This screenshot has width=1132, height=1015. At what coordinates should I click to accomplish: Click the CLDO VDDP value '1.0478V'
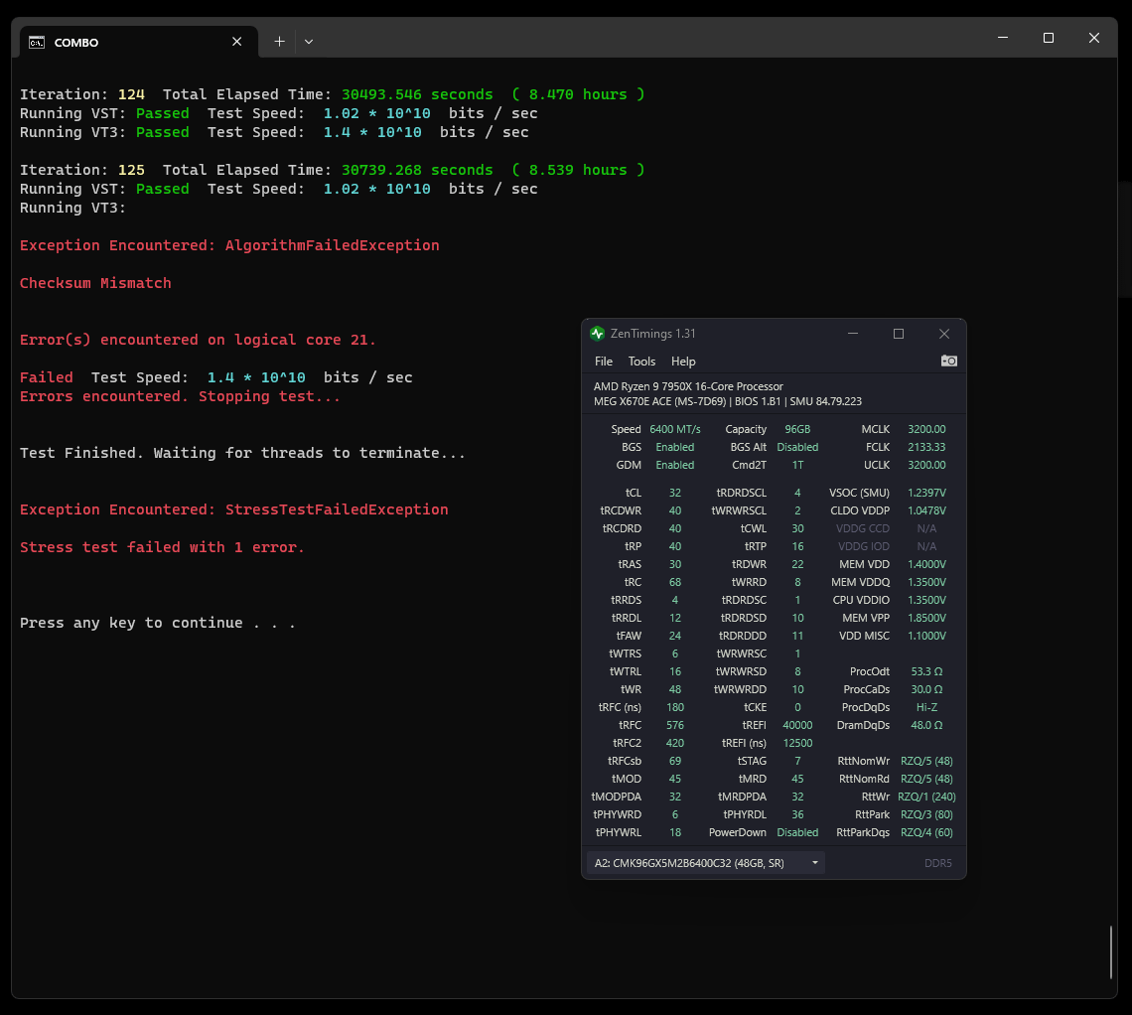click(926, 511)
